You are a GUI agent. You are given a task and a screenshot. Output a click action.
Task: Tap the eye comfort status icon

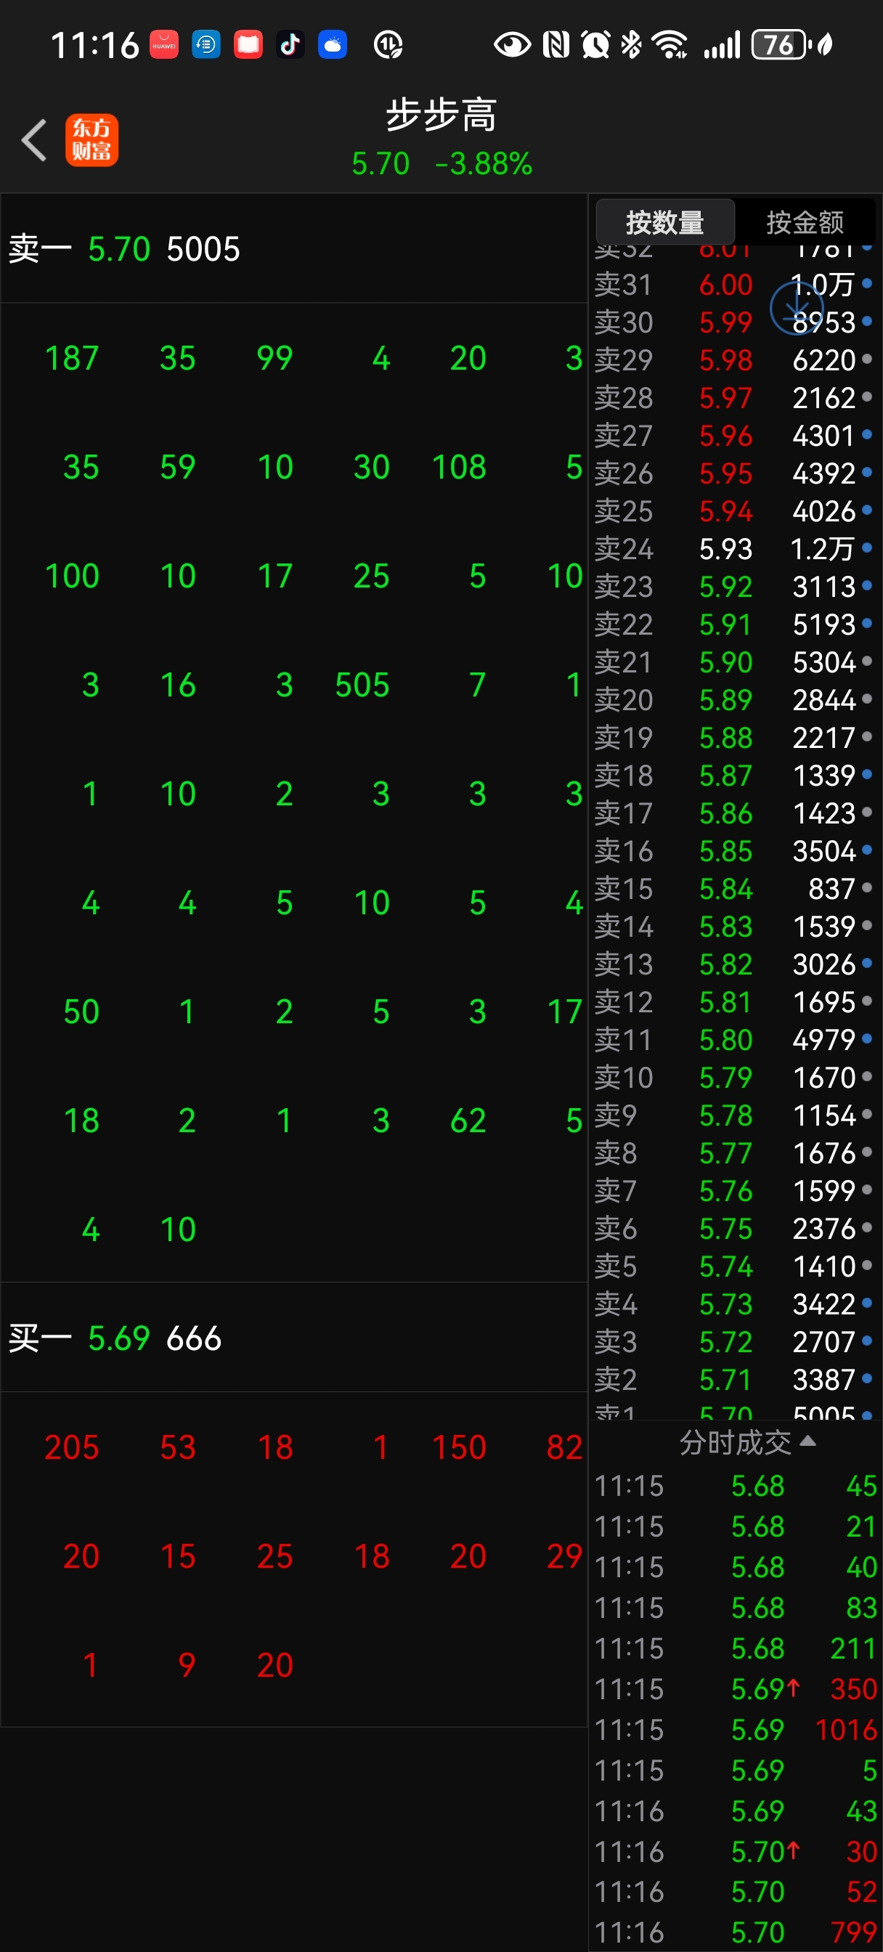point(513,45)
